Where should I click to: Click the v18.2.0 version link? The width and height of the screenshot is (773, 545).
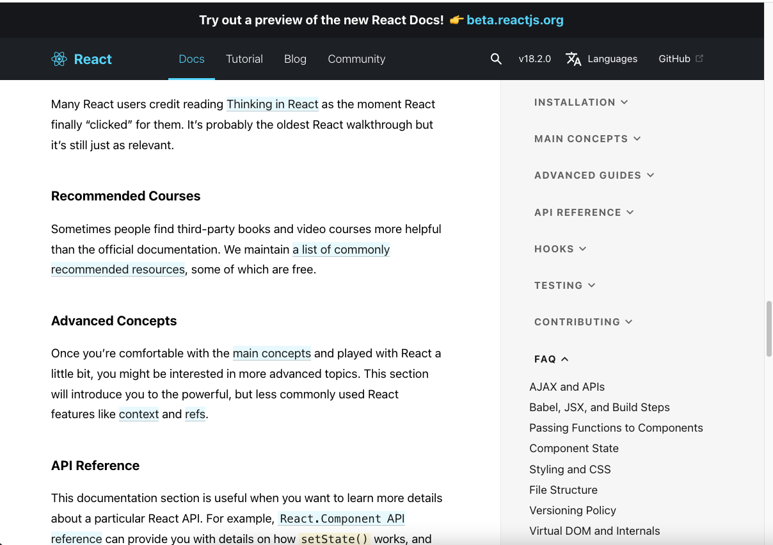[x=535, y=59]
